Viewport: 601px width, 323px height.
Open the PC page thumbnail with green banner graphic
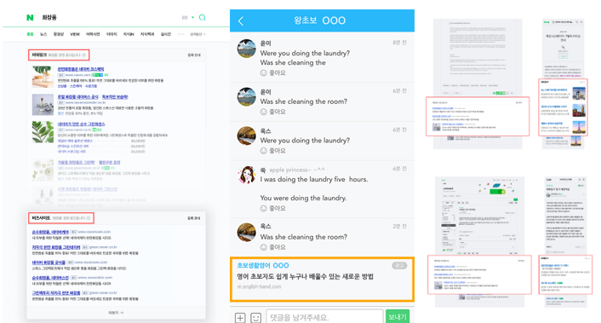coord(479,242)
